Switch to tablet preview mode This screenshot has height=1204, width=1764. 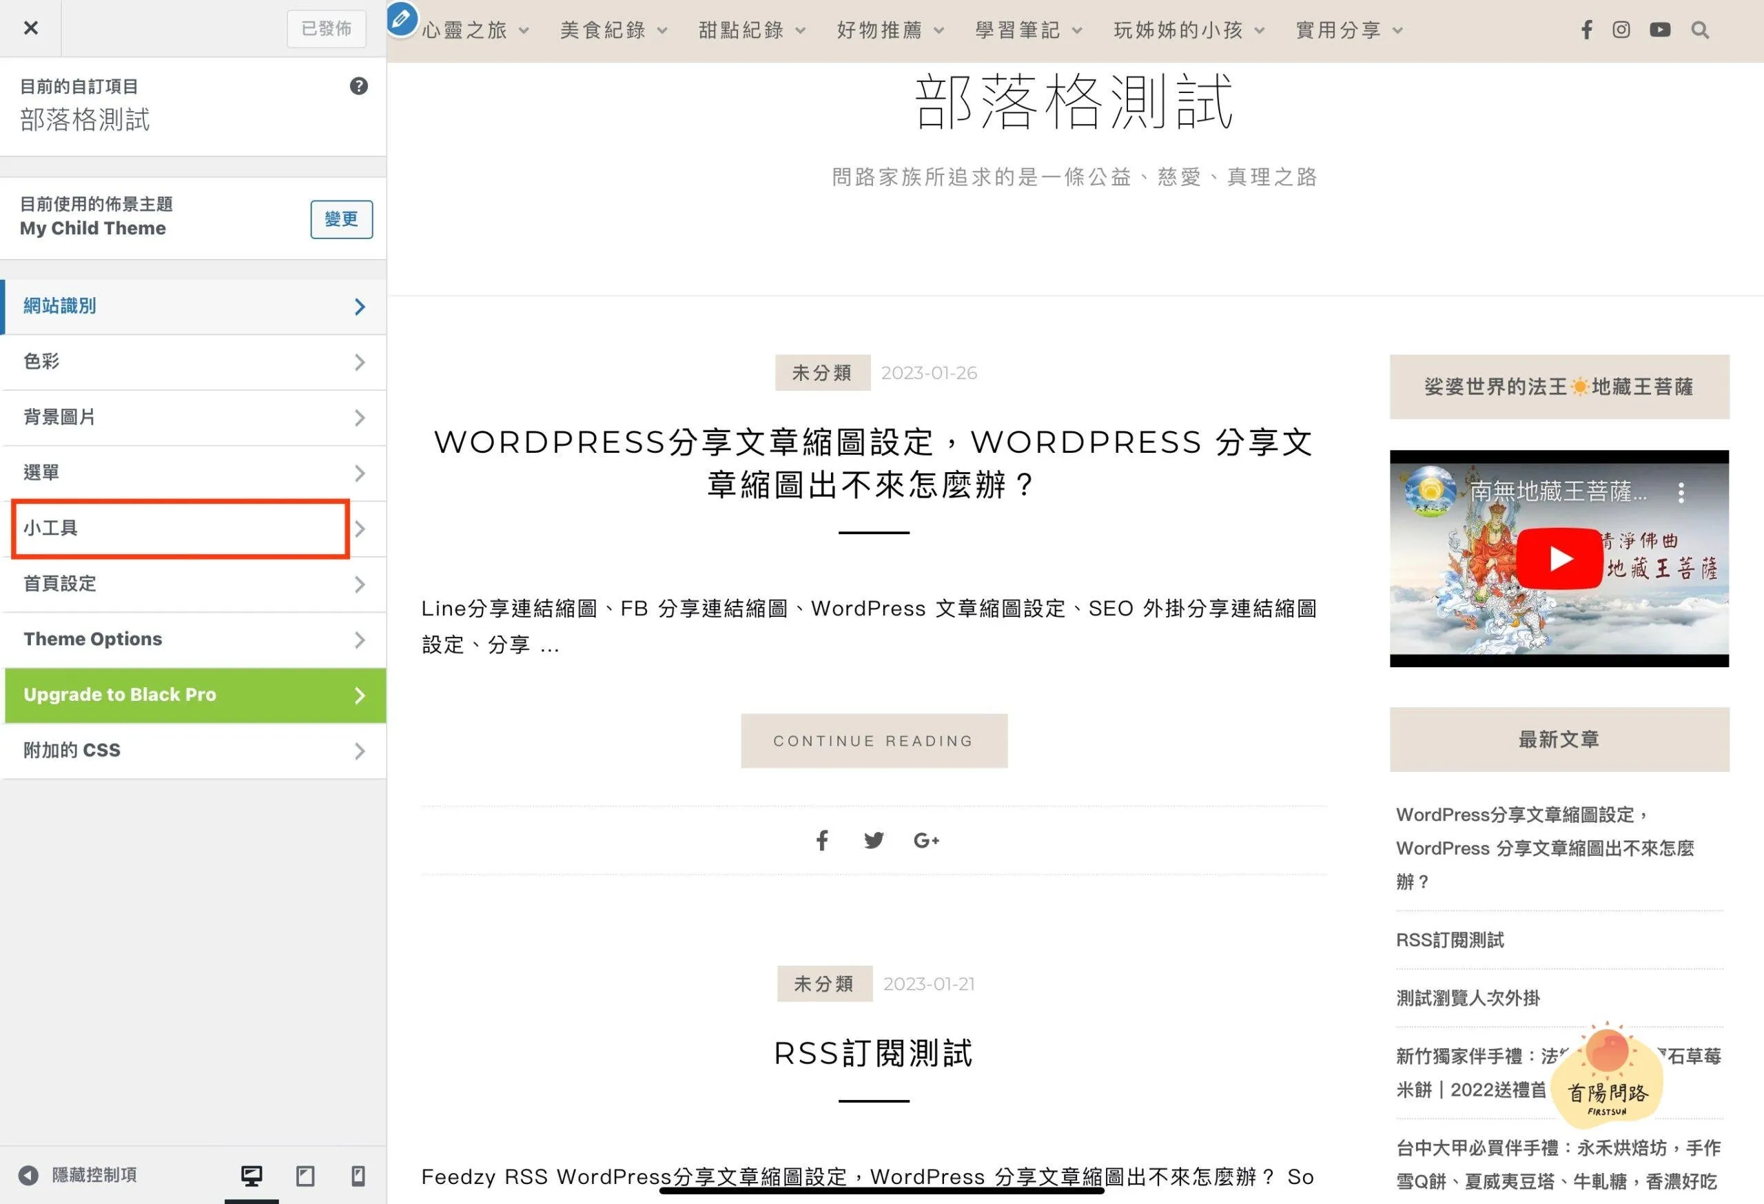tap(305, 1176)
